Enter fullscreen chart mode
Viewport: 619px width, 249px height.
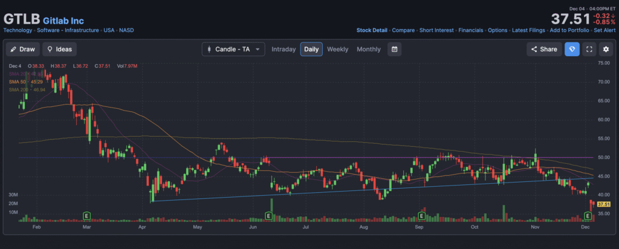click(589, 49)
